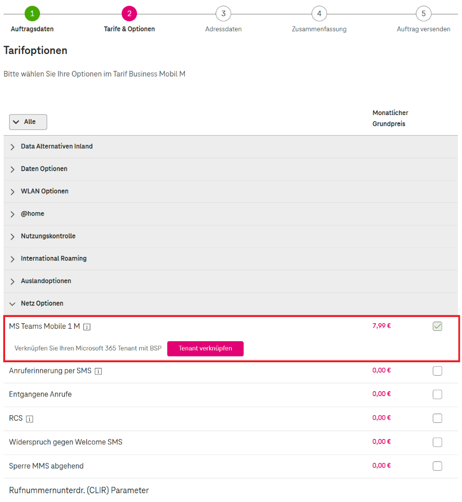This screenshot has height=502, width=462.
Task: Expand the WLAN Optionen group
Action: click(x=230, y=192)
